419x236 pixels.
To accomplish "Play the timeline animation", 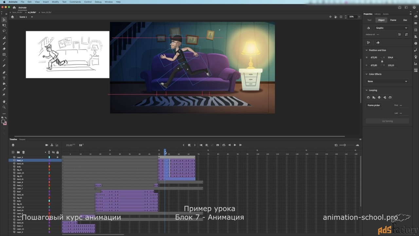I will (x=235, y=145).
